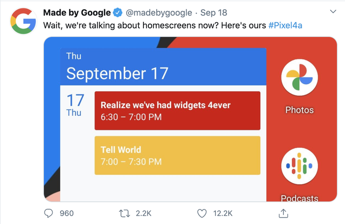Click the Made by Google display name
345x224 pixels.
point(77,12)
